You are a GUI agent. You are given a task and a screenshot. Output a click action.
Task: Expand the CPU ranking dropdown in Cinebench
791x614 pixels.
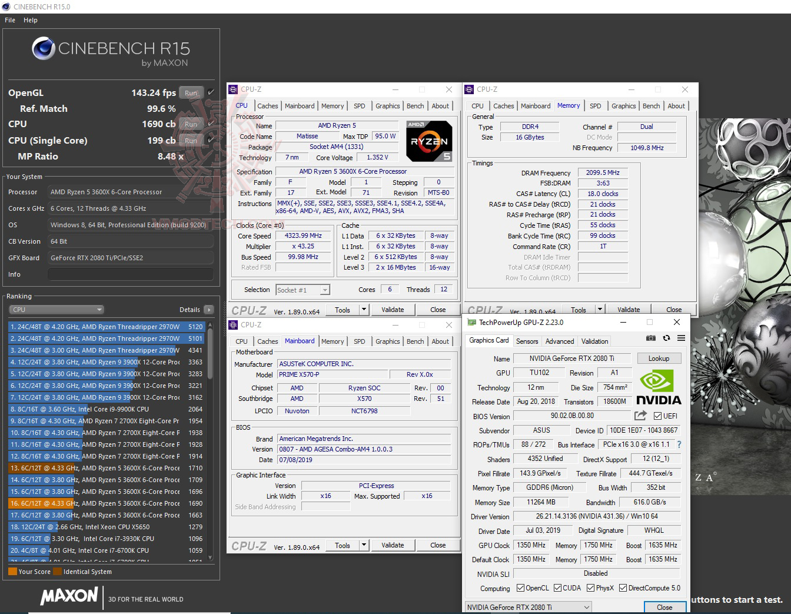click(x=56, y=309)
